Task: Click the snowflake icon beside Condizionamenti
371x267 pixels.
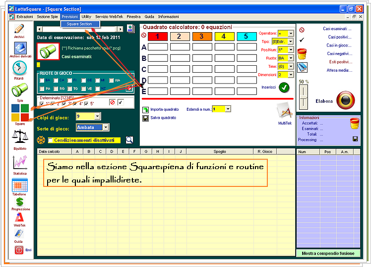Action: click(x=41, y=140)
